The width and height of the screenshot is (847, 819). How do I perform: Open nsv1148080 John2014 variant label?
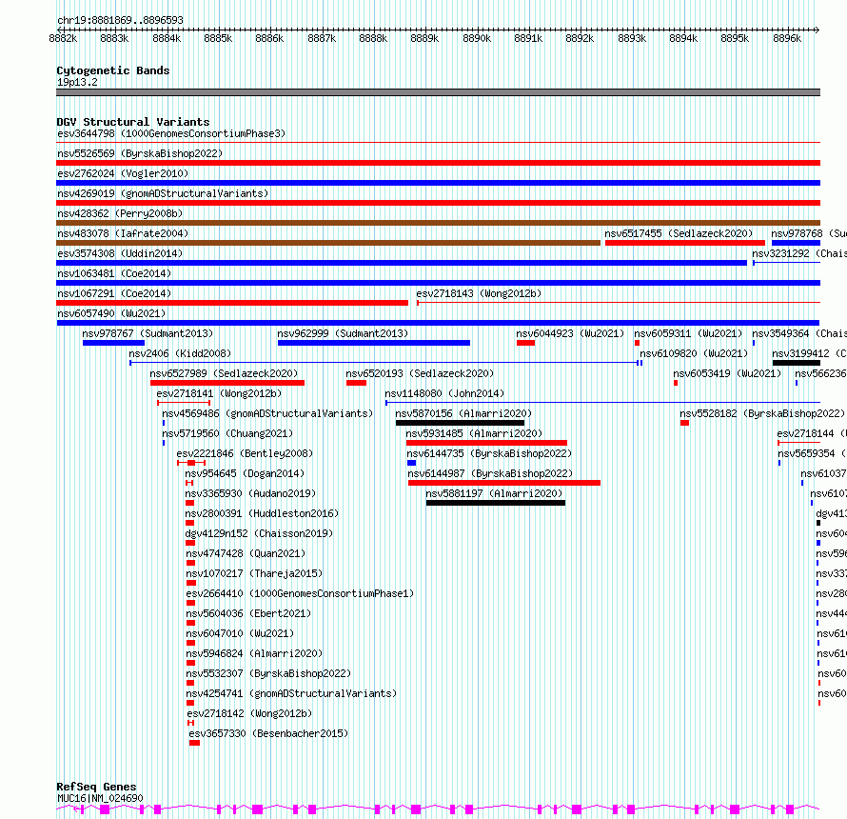point(444,393)
